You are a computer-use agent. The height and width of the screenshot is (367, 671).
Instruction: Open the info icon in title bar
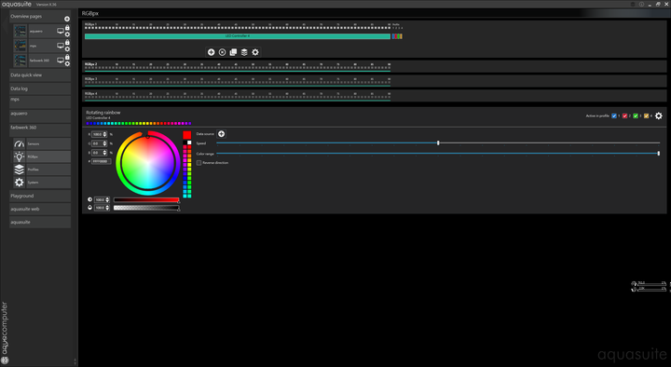pyautogui.click(x=641, y=5)
